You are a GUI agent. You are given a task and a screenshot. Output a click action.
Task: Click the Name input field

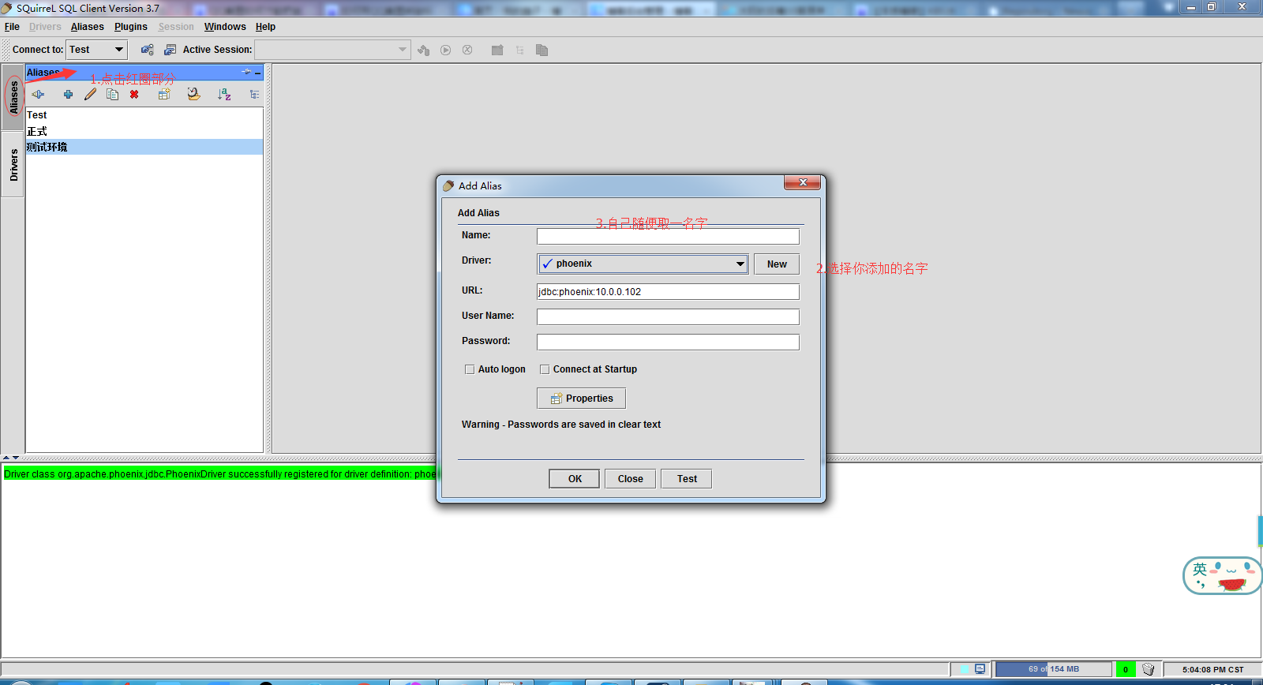pyautogui.click(x=668, y=237)
